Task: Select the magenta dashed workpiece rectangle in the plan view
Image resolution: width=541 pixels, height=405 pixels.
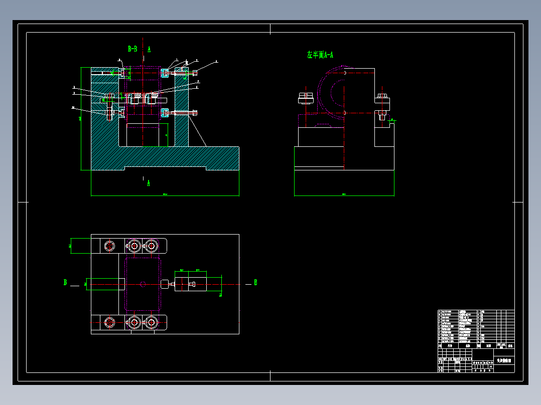Action: coord(143,284)
